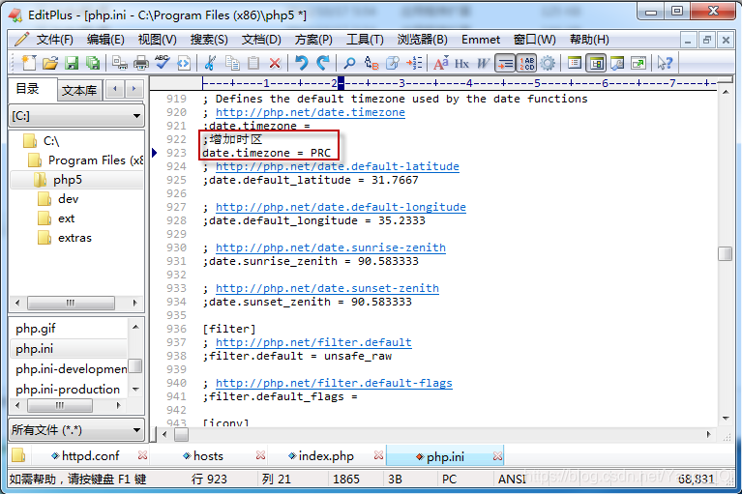Image resolution: width=742 pixels, height=494 pixels.
Task: Click the Find in Files icon
Action: pyautogui.click(x=393, y=63)
